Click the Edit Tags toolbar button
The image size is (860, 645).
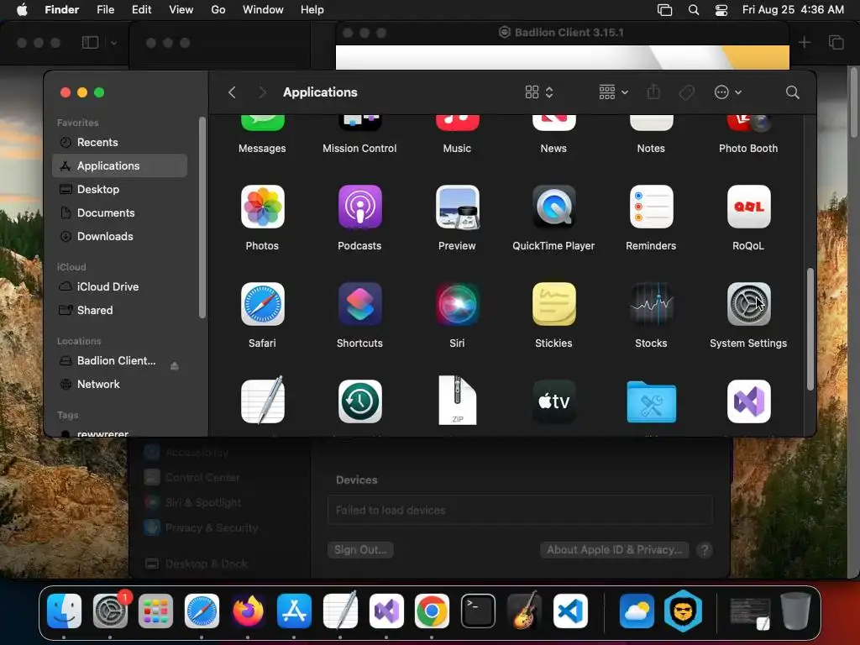[x=686, y=92]
